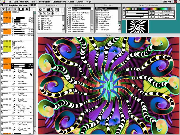Toggle checkbox in Waves row
This screenshot has width=180, height=135.
[13, 107]
